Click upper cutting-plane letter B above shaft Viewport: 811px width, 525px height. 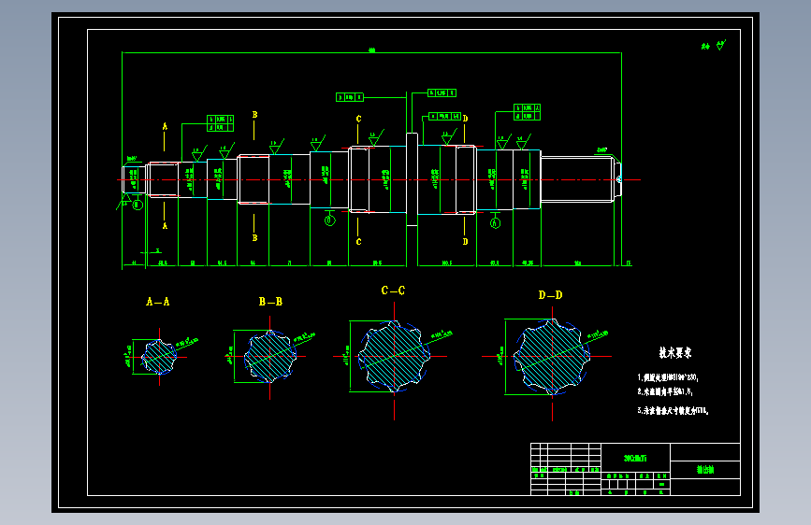click(254, 115)
